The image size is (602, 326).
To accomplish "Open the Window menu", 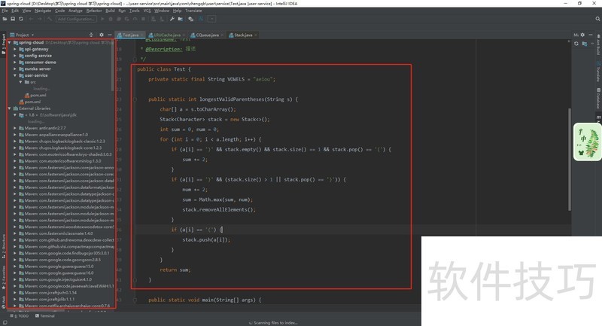I will click(x=162, y=11).
